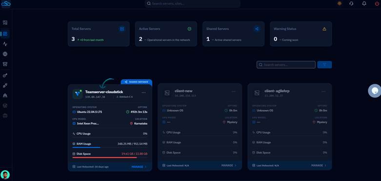Open the activity pulse icon in sidebar
The image size is (381, 181).
coord(5,44)
